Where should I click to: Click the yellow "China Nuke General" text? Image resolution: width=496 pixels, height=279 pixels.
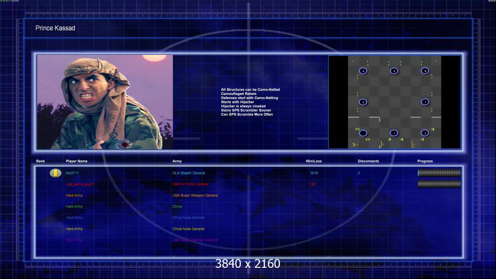click(x=188, y=229)
